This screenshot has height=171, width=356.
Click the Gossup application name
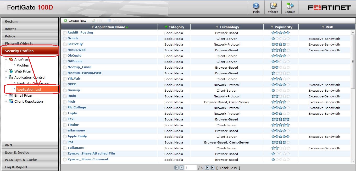(74, 90)
